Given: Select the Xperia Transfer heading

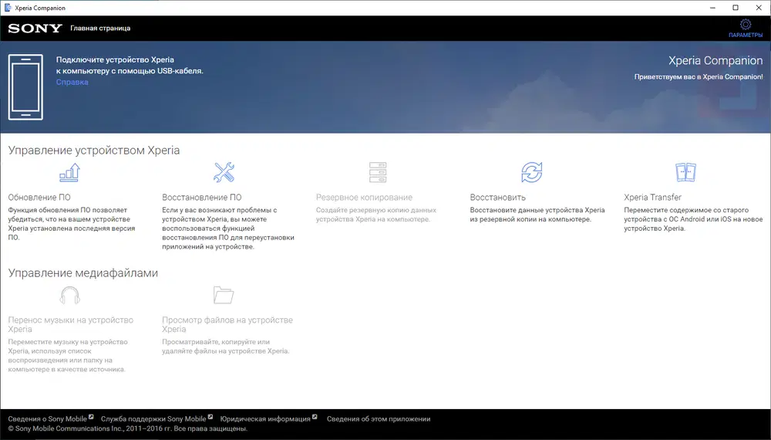Looking at the screenshot, I should [x=652, y=198].
